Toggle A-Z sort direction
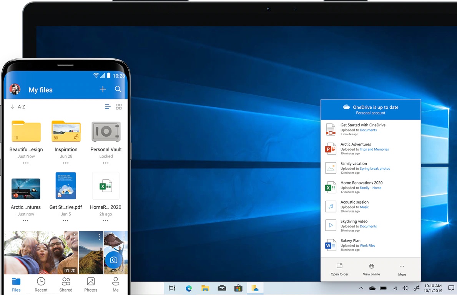This screenshot has width=457, height=295. [18, 106]
